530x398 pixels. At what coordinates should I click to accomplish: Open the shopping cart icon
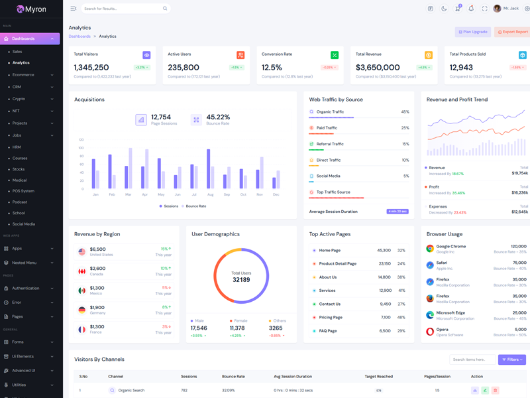click(457, 9)
